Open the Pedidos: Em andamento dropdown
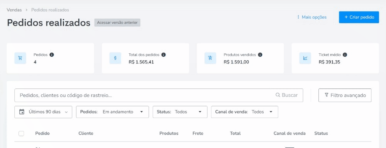The width and height of the screenshot is (386, 148). click(x=112, y=112)
